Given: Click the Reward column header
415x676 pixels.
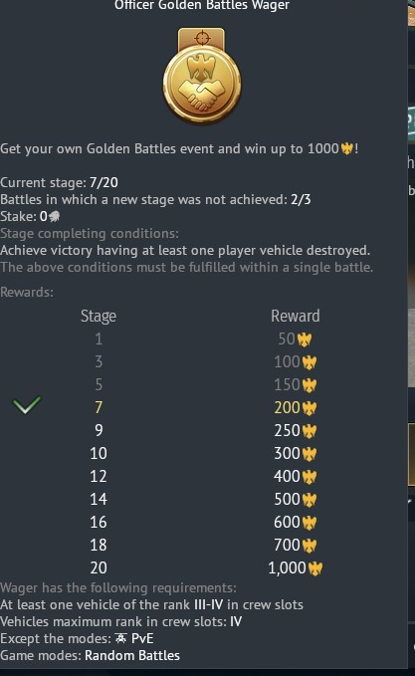Looking at the screenshot, I should [296, 316].
